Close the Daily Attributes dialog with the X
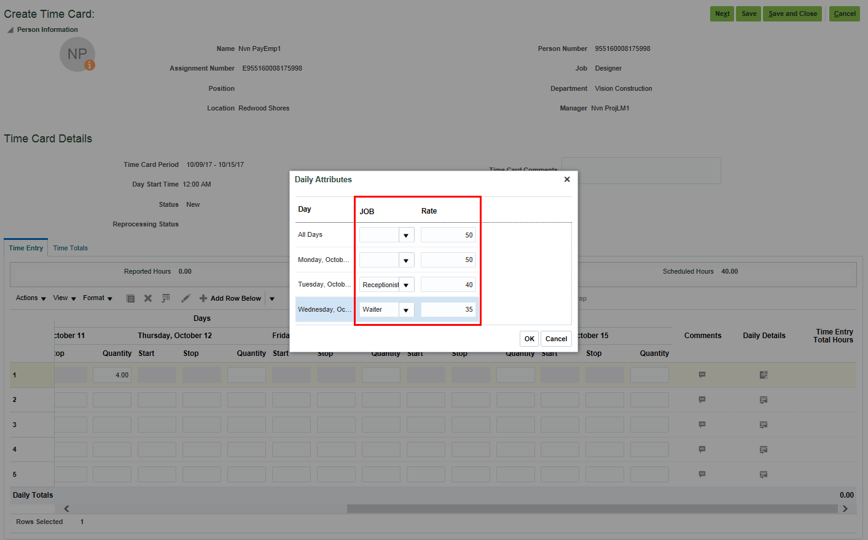 click(x=566, y=179)
